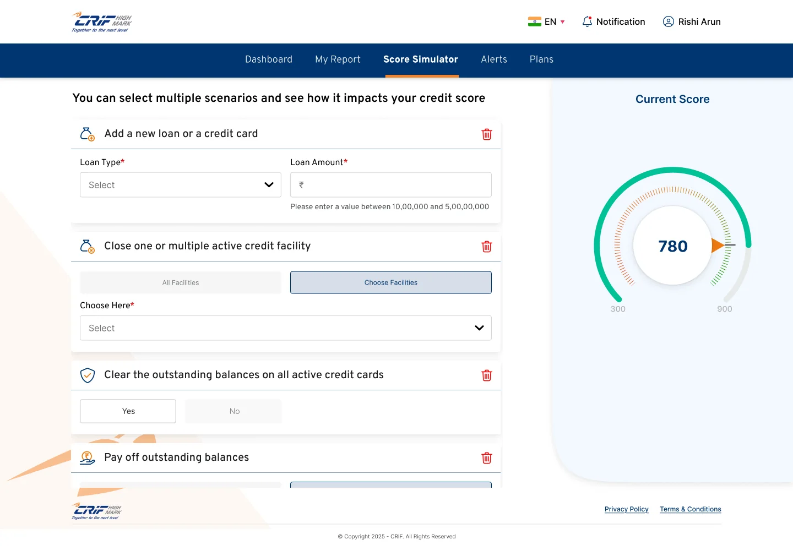
Task: Click the 900 maximum score label
Action: tap(725, 309)
